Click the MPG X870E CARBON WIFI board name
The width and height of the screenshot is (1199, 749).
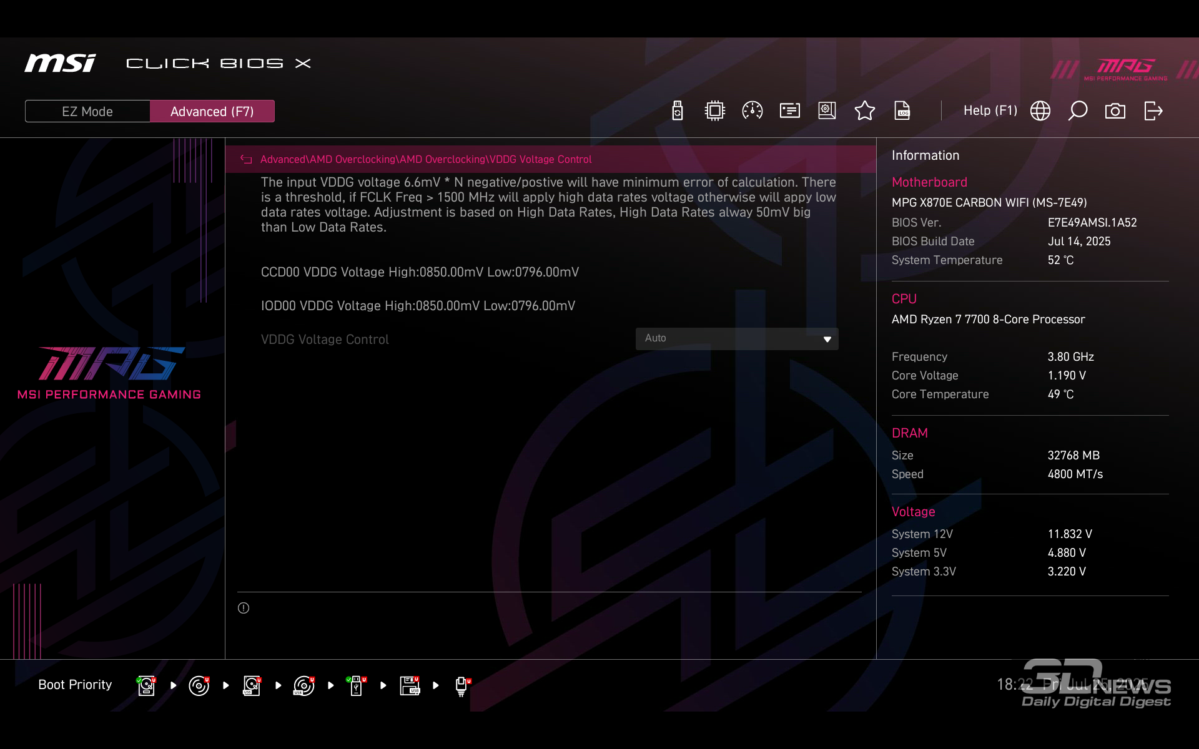pos(989,203)
